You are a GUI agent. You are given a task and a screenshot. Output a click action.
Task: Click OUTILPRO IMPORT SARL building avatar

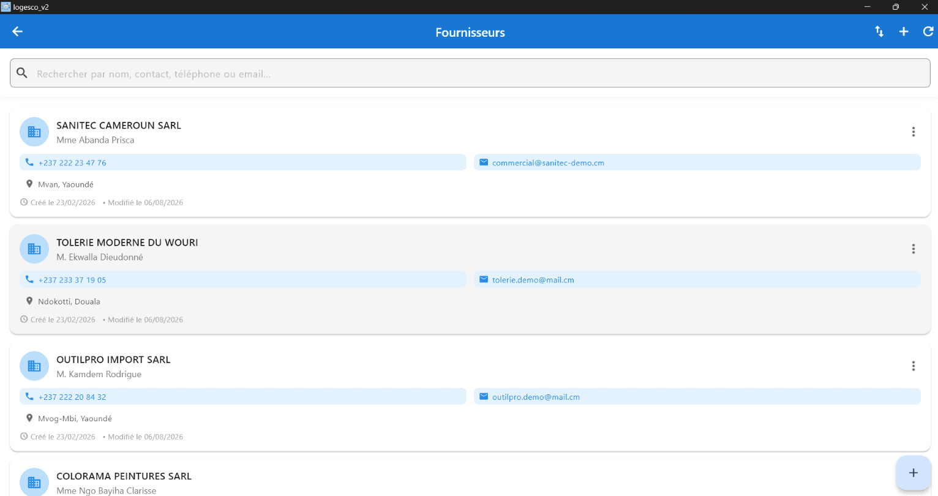[34, 366]
